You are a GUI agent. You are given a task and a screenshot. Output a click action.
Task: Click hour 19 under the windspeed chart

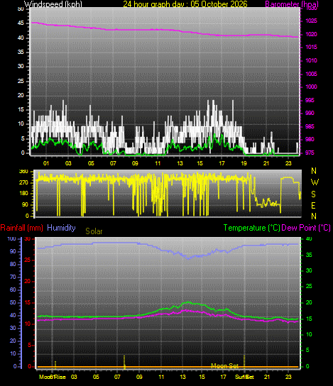[x=244, y=163]
